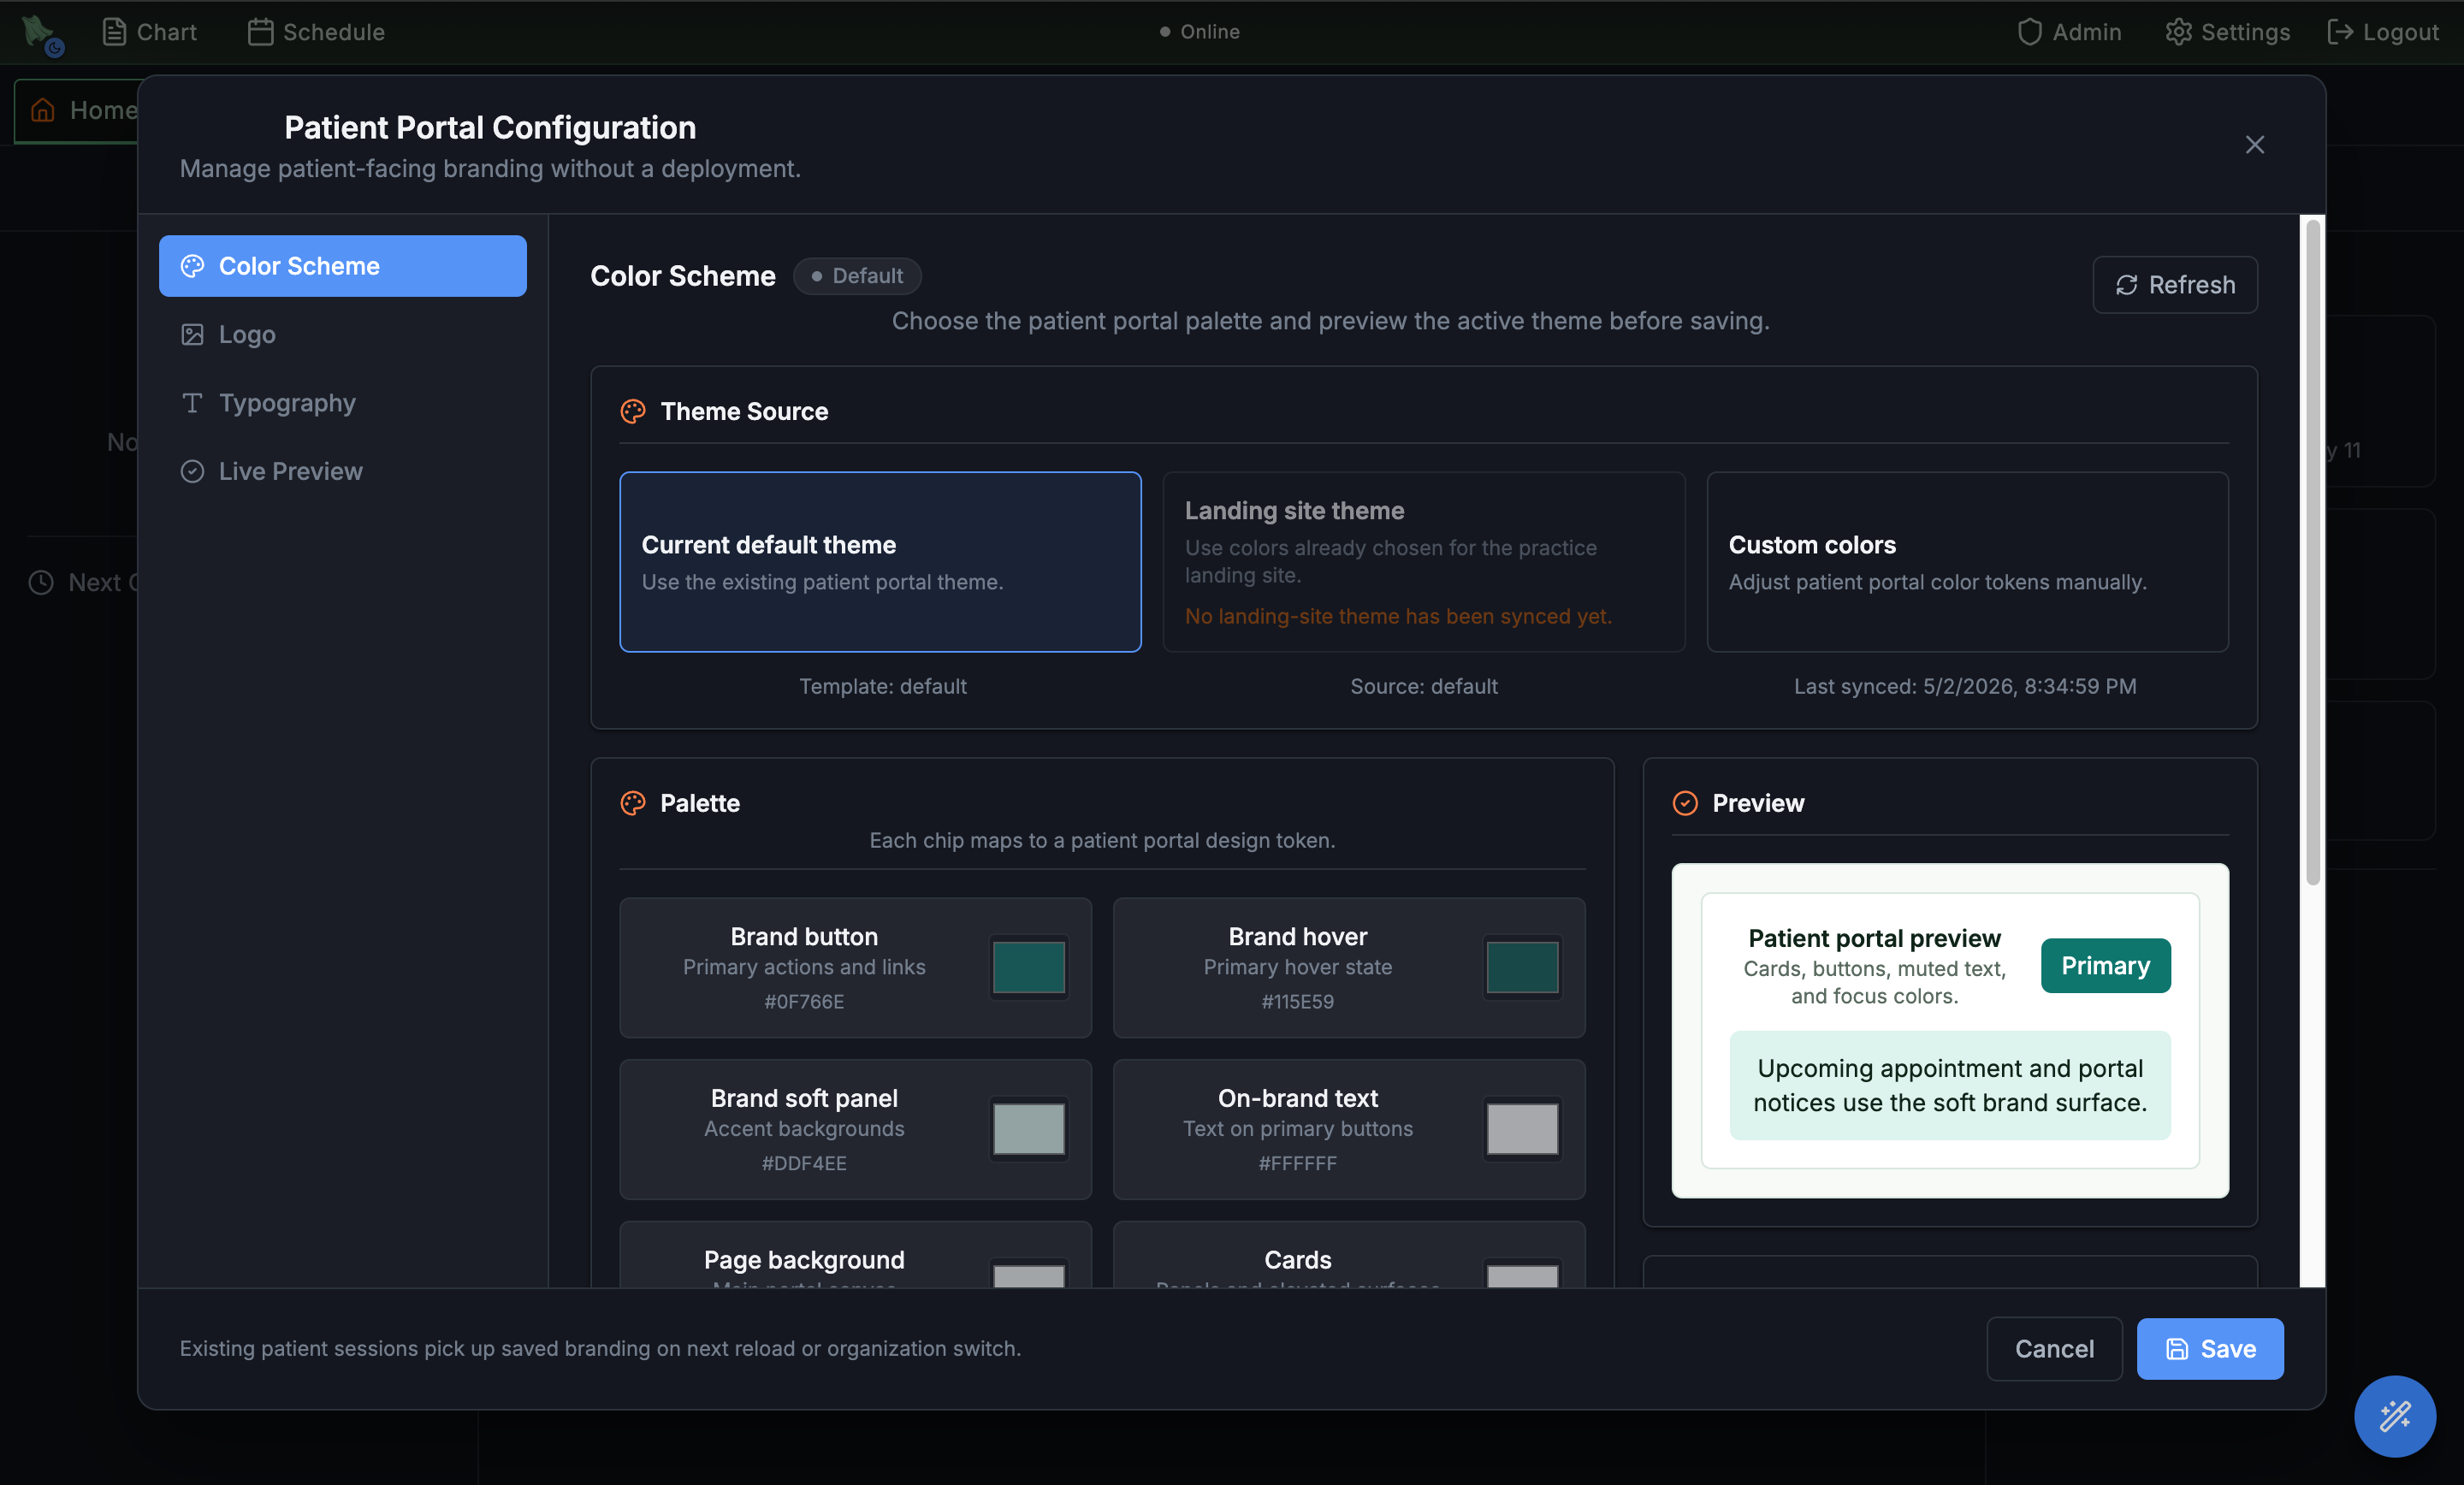Choose the Current default theme option

(879, 562)
